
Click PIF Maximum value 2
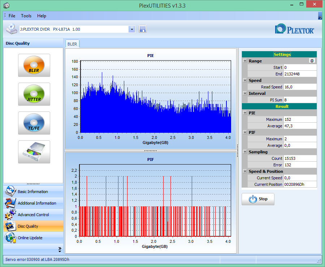point(300,139)
